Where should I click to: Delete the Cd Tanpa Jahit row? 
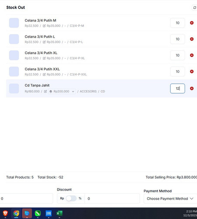click(192, 88)
